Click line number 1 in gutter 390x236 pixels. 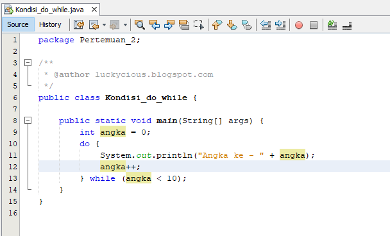15,40
